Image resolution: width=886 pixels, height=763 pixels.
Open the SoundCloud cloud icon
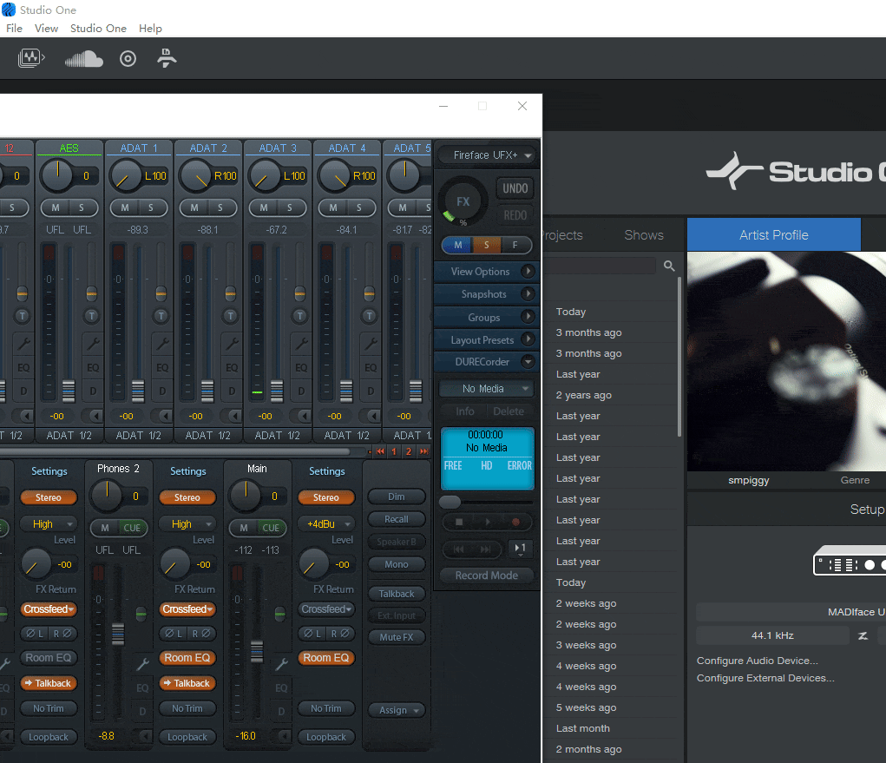pyautogui.click(x=83, y=59)
